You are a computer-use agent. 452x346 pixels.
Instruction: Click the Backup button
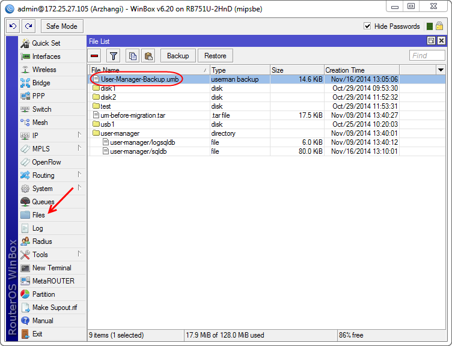coord(178,56)
